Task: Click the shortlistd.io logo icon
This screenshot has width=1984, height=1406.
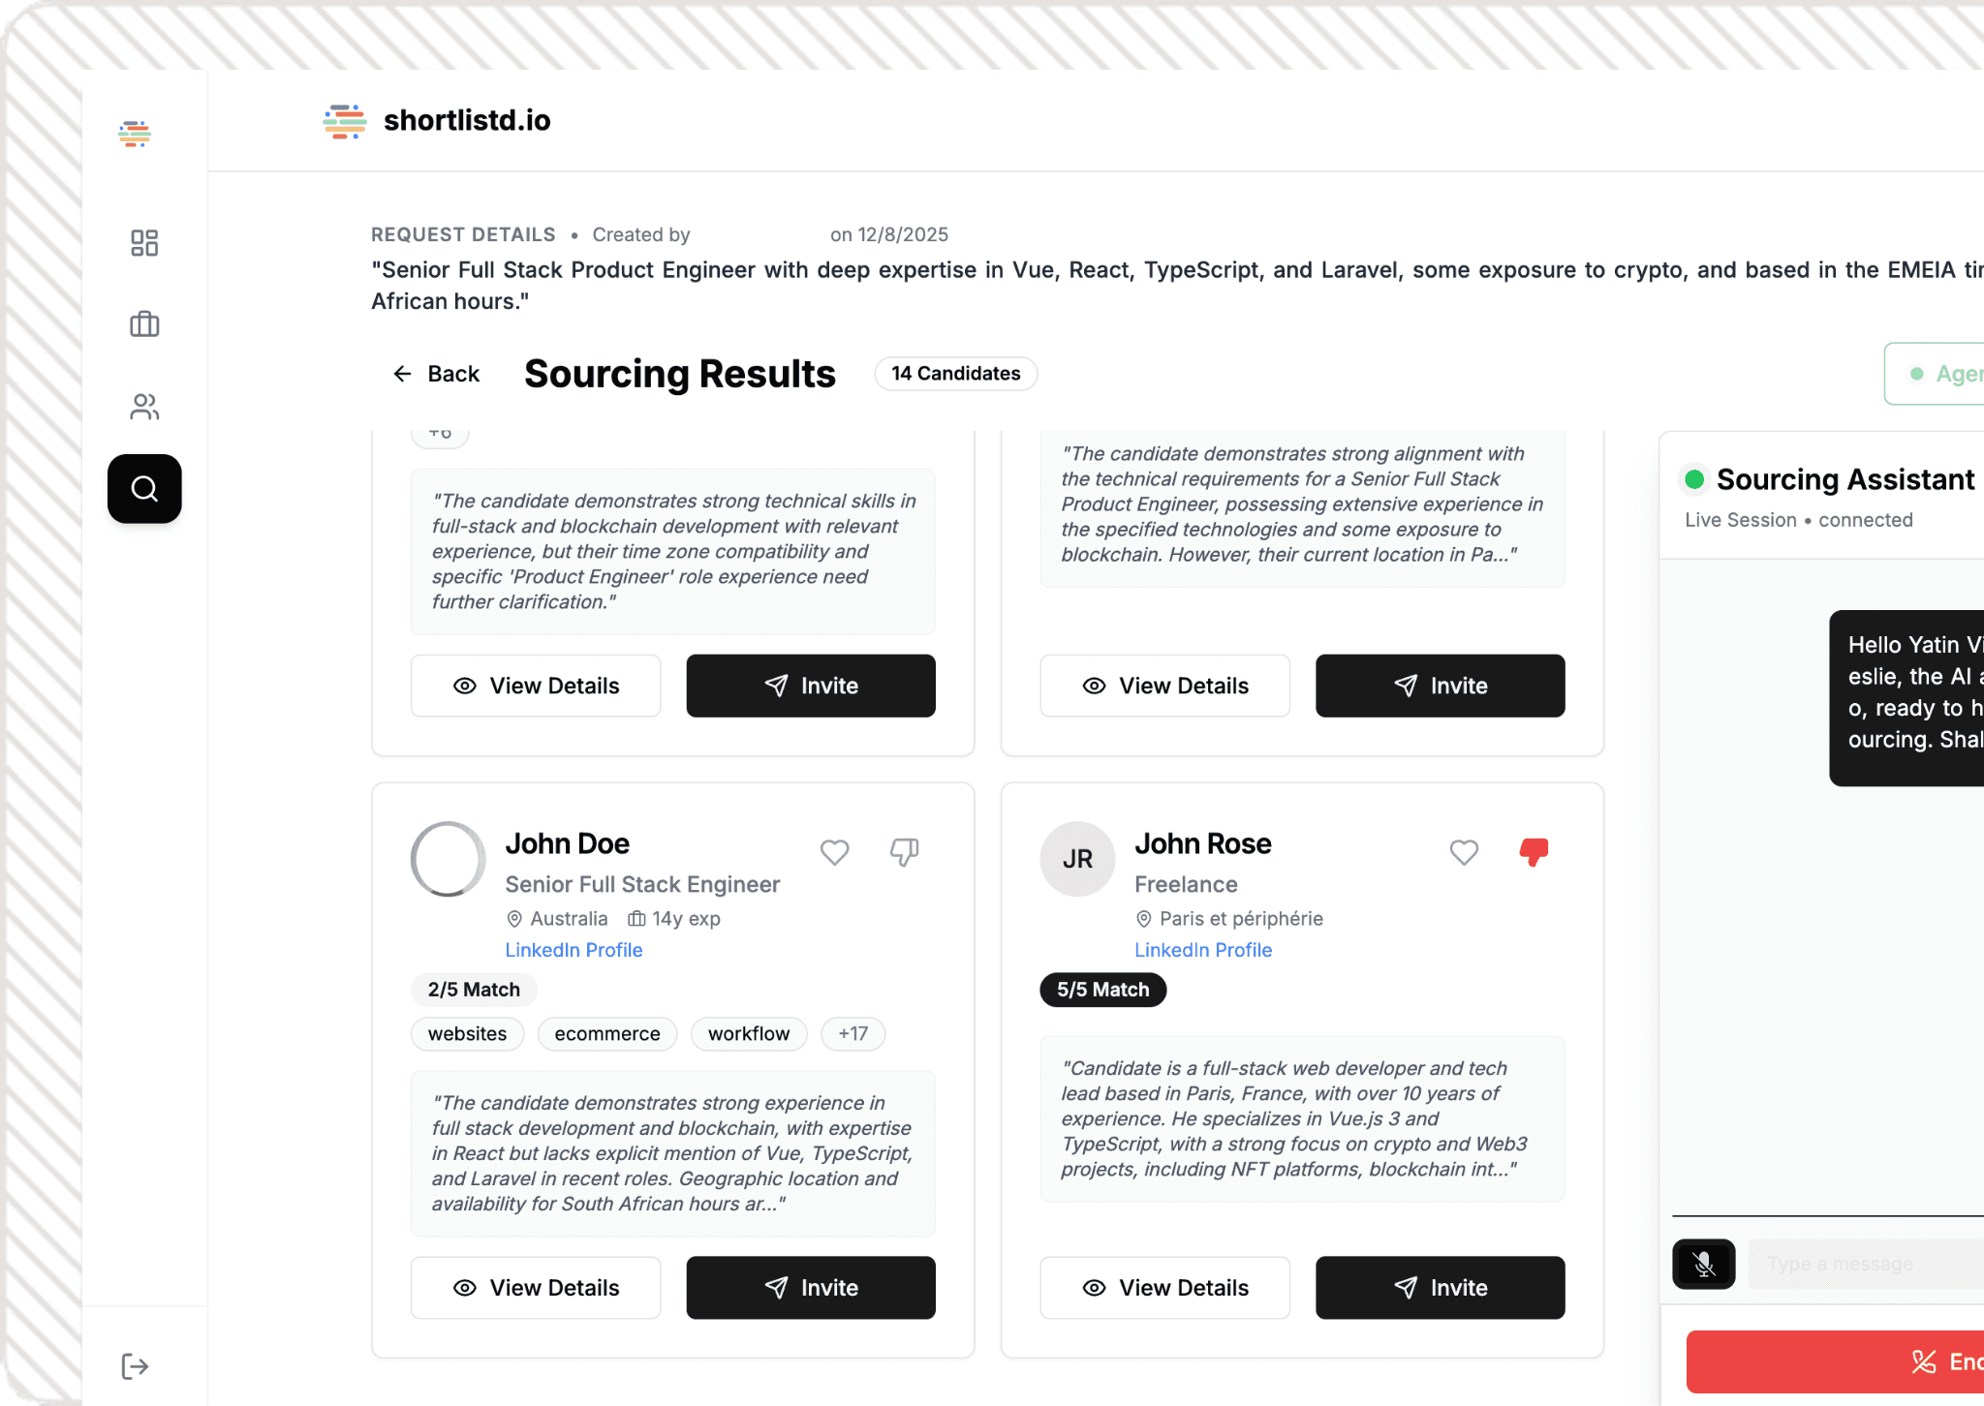Action: point(344,120)
